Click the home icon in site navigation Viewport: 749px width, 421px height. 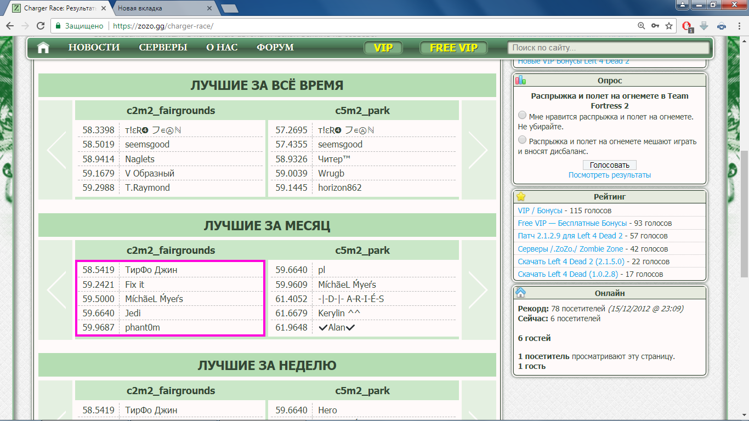click(43, 48)
